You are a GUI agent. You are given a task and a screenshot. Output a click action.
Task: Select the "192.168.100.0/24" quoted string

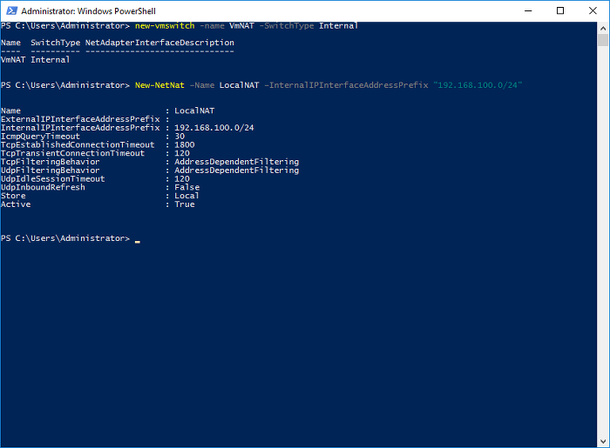(x=478, y=85)
